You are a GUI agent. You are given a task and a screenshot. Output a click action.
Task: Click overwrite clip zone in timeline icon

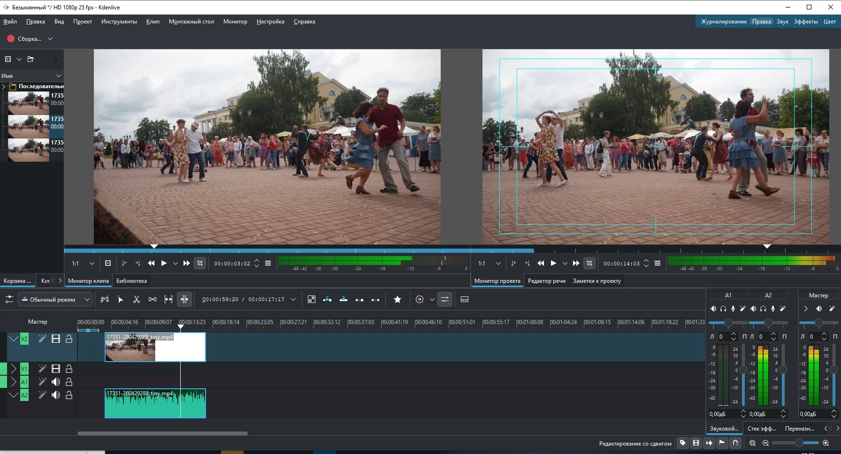(344, 299)
